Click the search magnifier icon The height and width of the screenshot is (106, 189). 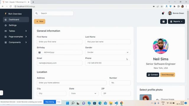(x=37, y=13)
